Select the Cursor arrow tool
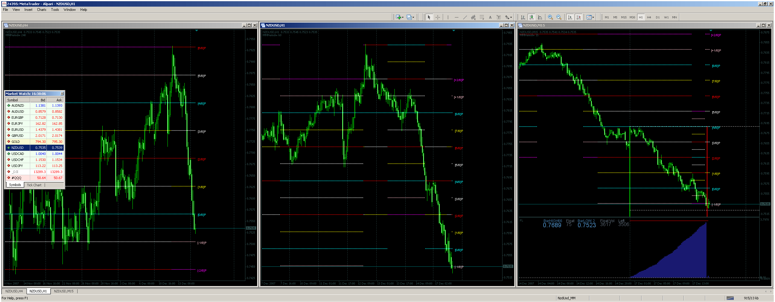Screen dimensions: 775x302 (x=429, y=17)
